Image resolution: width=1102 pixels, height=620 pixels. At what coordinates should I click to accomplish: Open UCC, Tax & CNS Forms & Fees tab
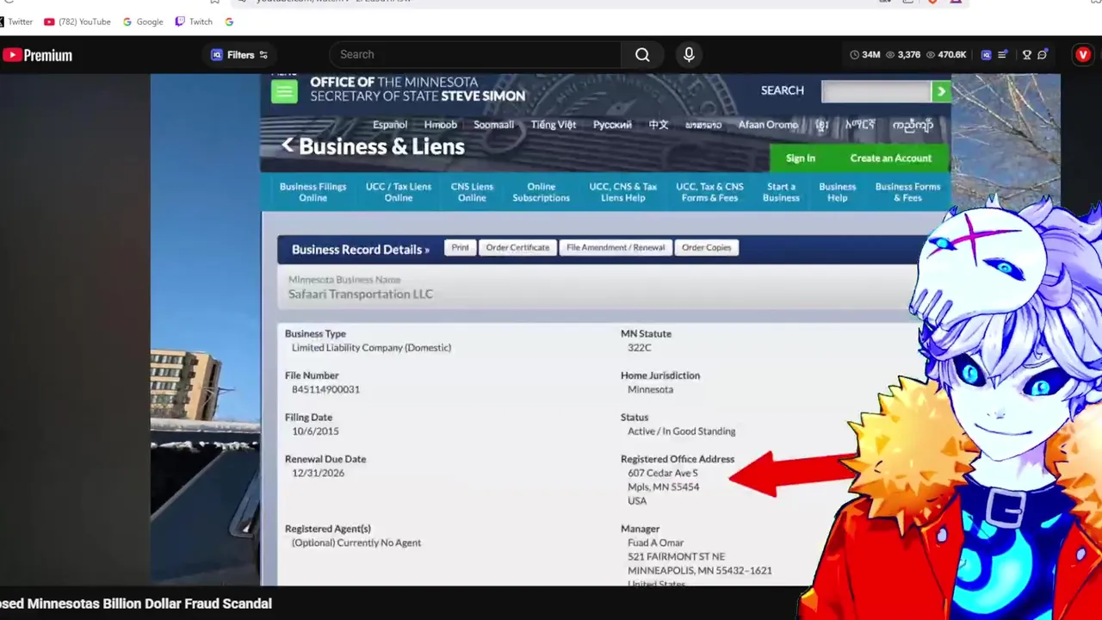pyautogui.click(x=709, y=192)
